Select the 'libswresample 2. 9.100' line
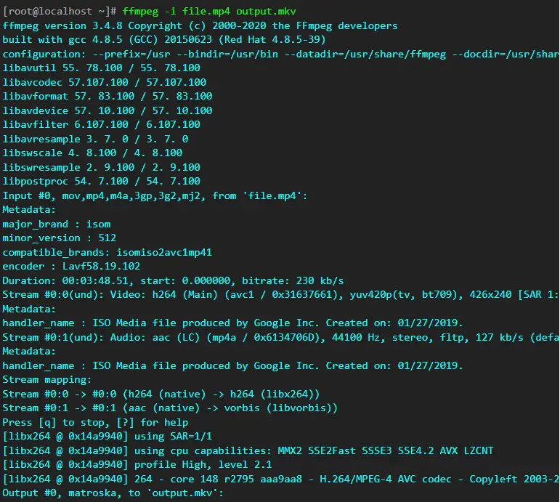The image size is (560, 502). pyautogui.click(x=101, y=167)
